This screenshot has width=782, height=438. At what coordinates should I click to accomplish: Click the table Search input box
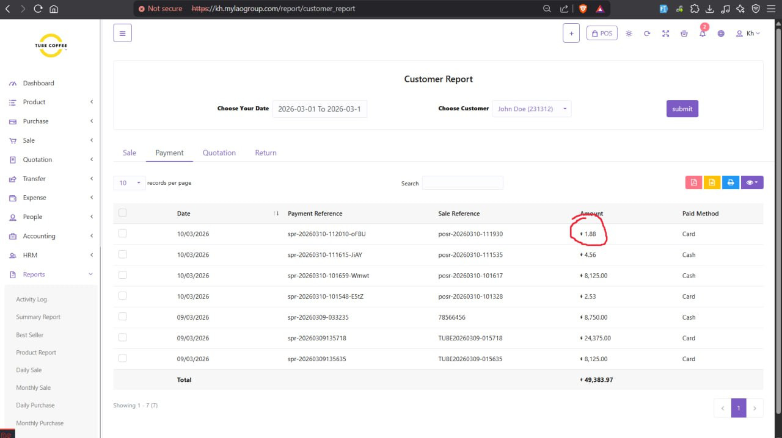[x=462, y=183]
